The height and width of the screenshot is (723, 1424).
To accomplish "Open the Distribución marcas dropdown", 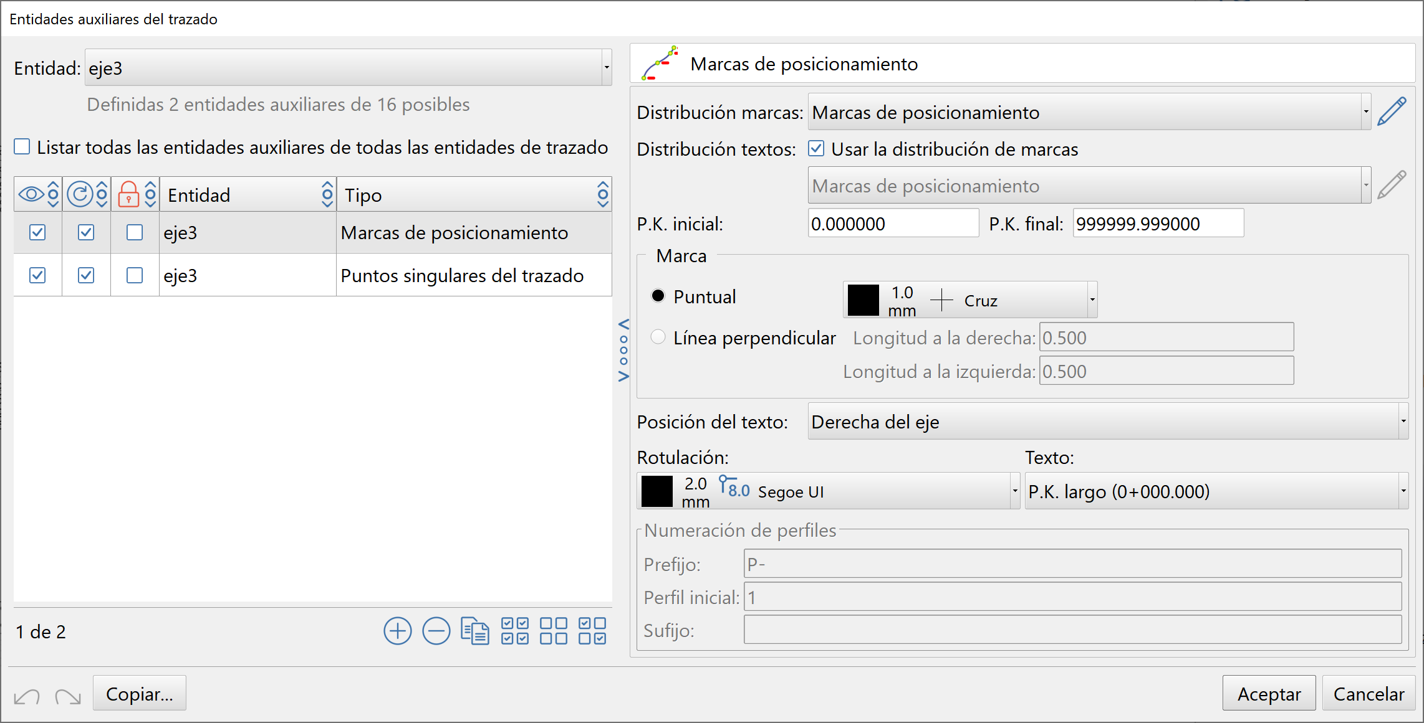I will pos(1089,112).
